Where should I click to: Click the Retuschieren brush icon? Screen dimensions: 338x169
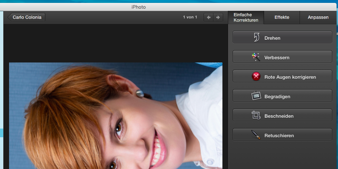(x=256, y=135)
